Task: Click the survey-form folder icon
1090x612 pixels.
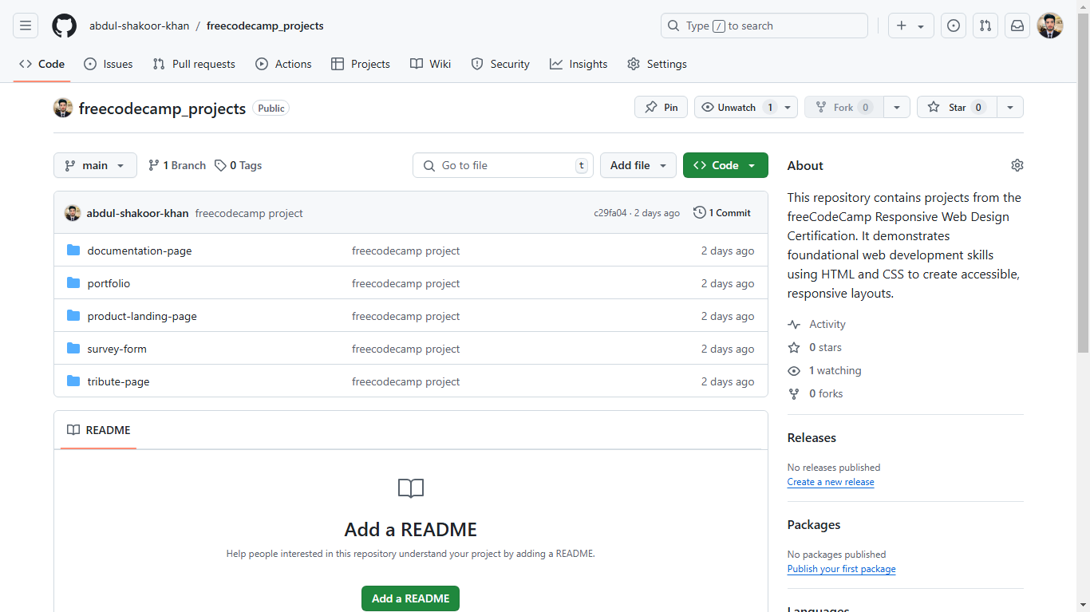Action: tap(73, 349)
